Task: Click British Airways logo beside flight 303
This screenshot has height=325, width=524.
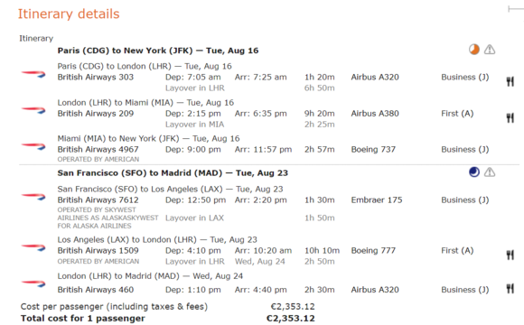Action: 33,74
